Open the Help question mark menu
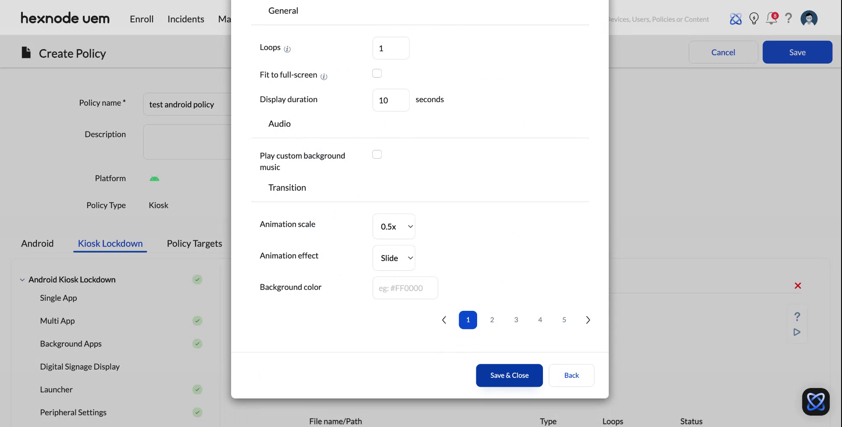This screenshot has width=842, height=427. point(788,18)
